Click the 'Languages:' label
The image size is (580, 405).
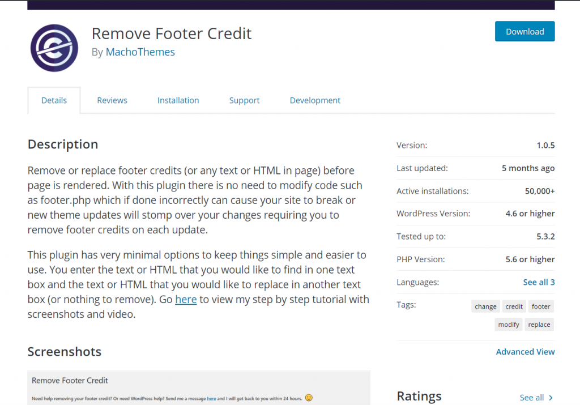(x=417, y=282)
